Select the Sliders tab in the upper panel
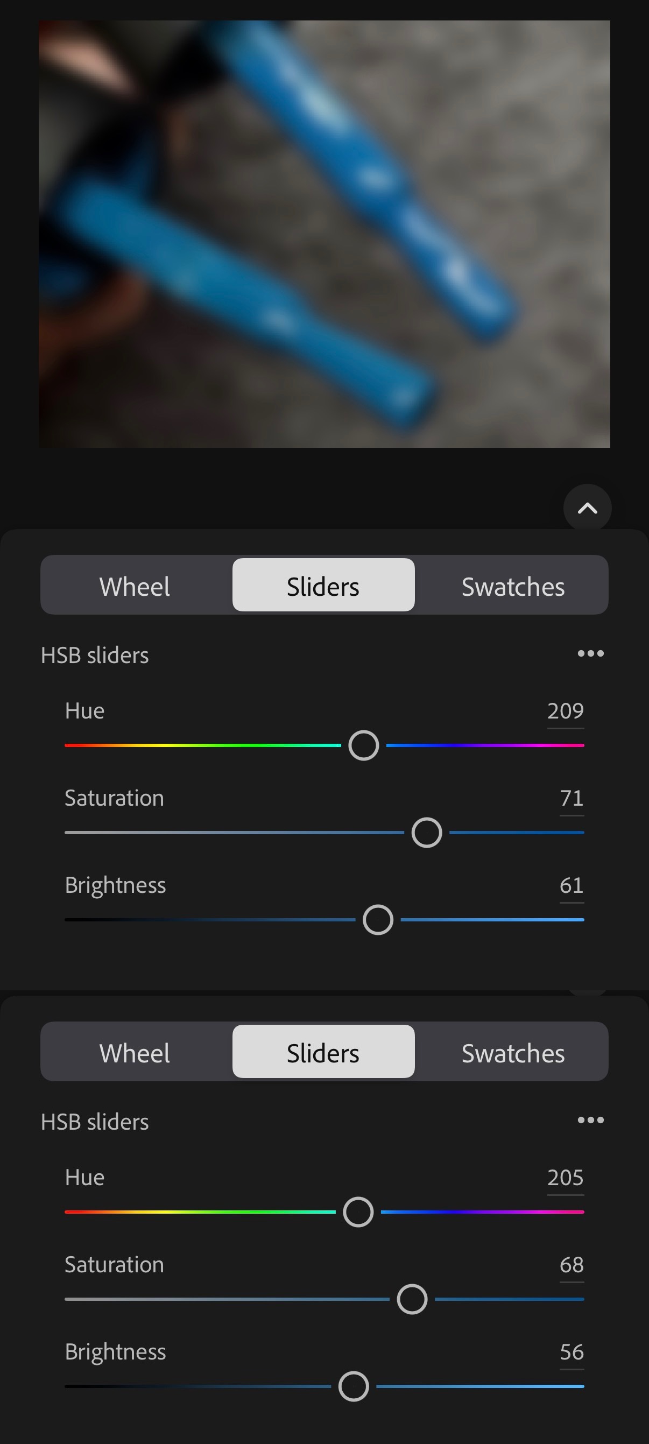Screen dimensions: 649x1444 (x=323, y=586)
